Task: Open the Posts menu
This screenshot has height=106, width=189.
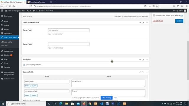Action: coord(6,21)
